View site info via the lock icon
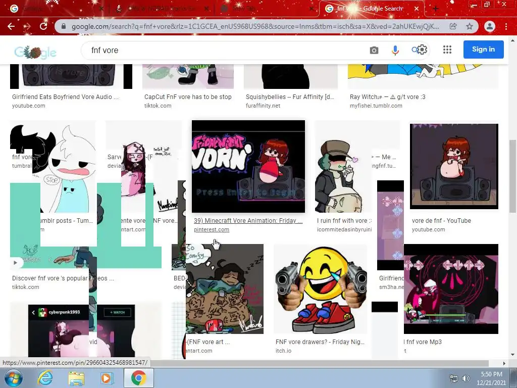 pos(64,26)
